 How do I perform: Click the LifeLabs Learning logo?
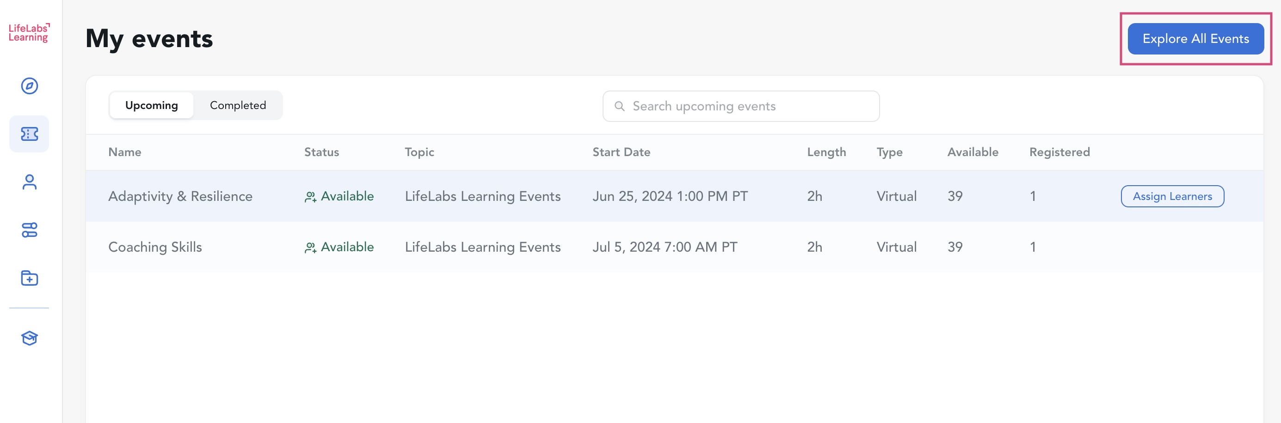29,33
